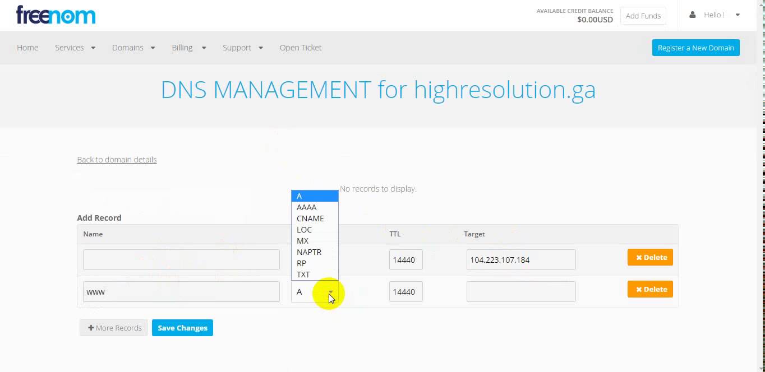Focus the TTL field in the first row

406,260
